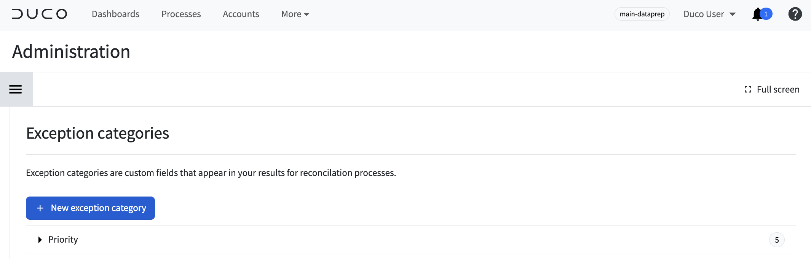
Task: Click the plus icon on New exception category
Action: point(40,208)
